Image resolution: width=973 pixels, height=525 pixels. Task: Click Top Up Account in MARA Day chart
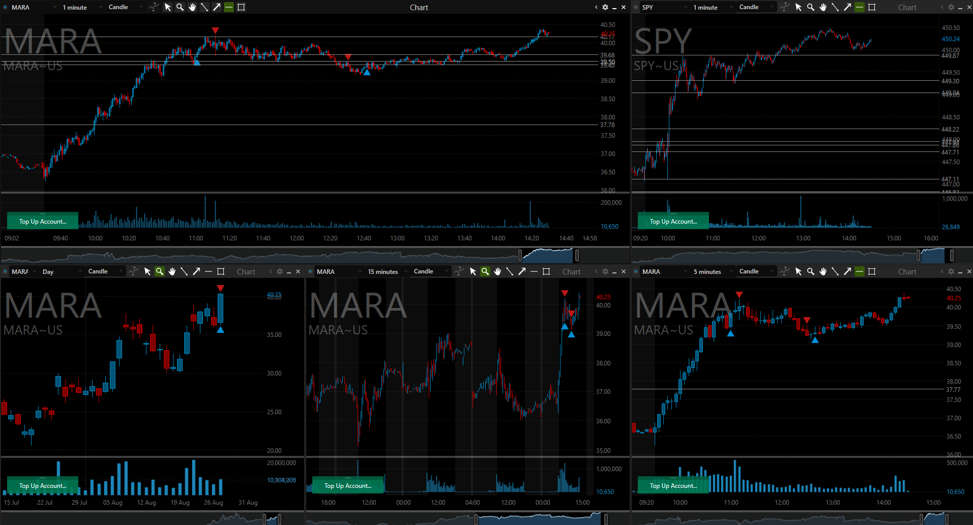(x=43, y=485)
